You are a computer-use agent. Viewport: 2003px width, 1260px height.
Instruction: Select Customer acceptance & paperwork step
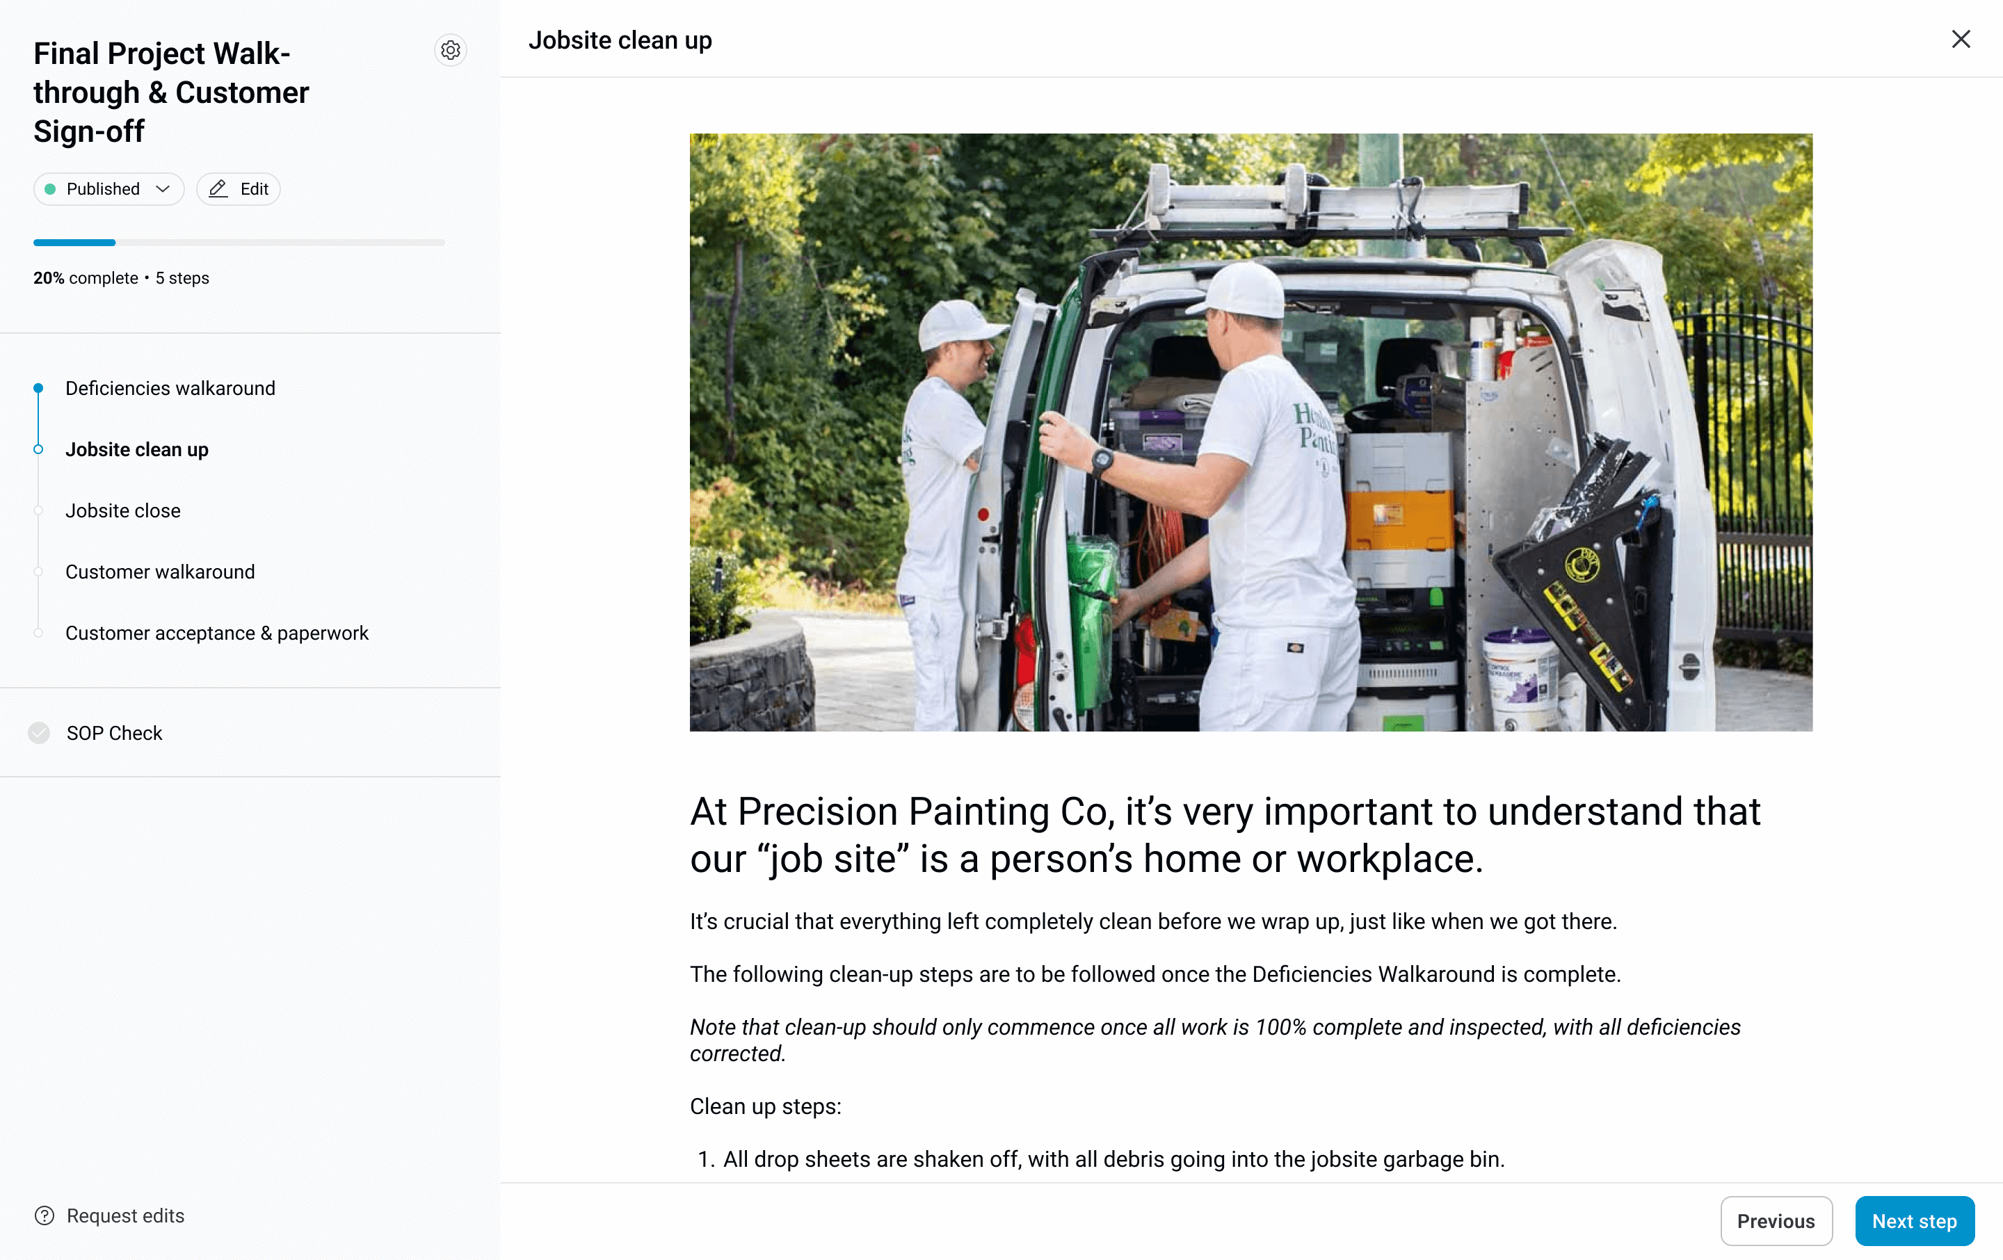click(216, 633)
